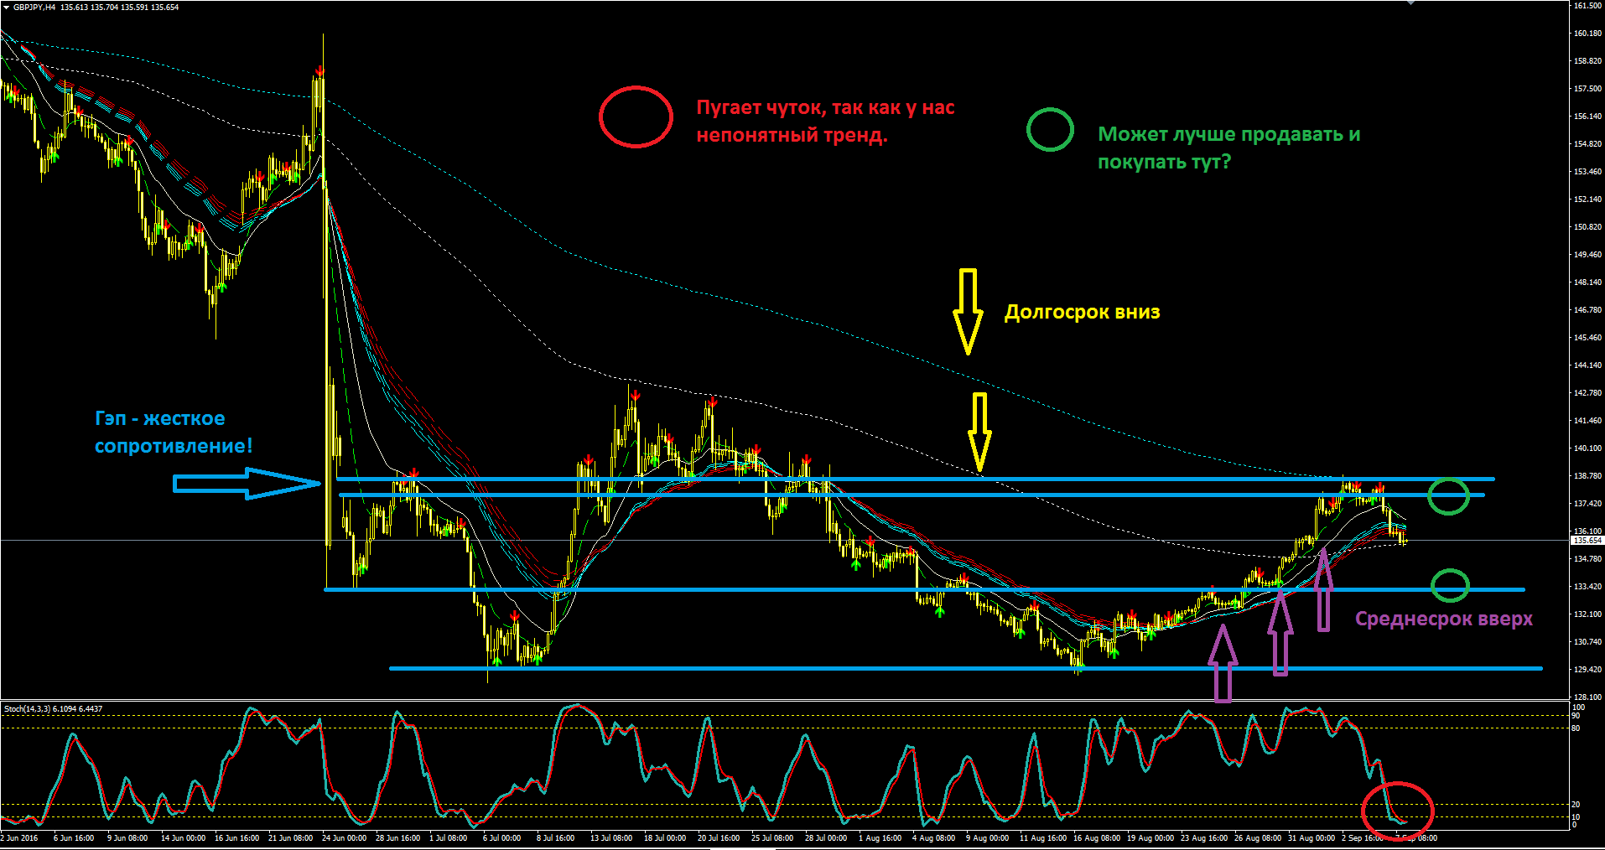Image resolution: width=1605 pixels, height=850 pixels.
Task: Select the yellow text 'Долгосрок вниз'
Action: (1083, 312)
